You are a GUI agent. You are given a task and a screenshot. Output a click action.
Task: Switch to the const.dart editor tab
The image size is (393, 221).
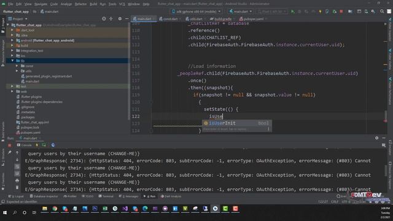coord(169,19)
